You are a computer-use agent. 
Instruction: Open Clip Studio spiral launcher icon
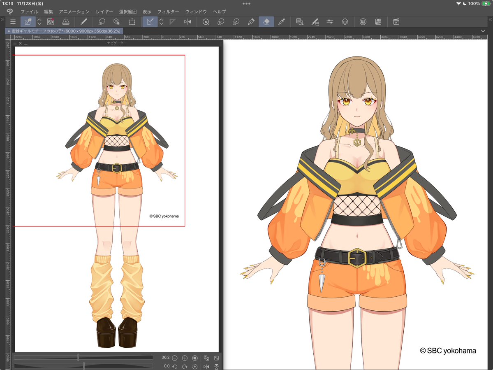tap(51, 22)
